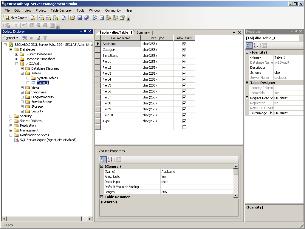This screenshot has width=305, height=229.
Task: Open the Relationships dialog icon
Action: [25, 25]
